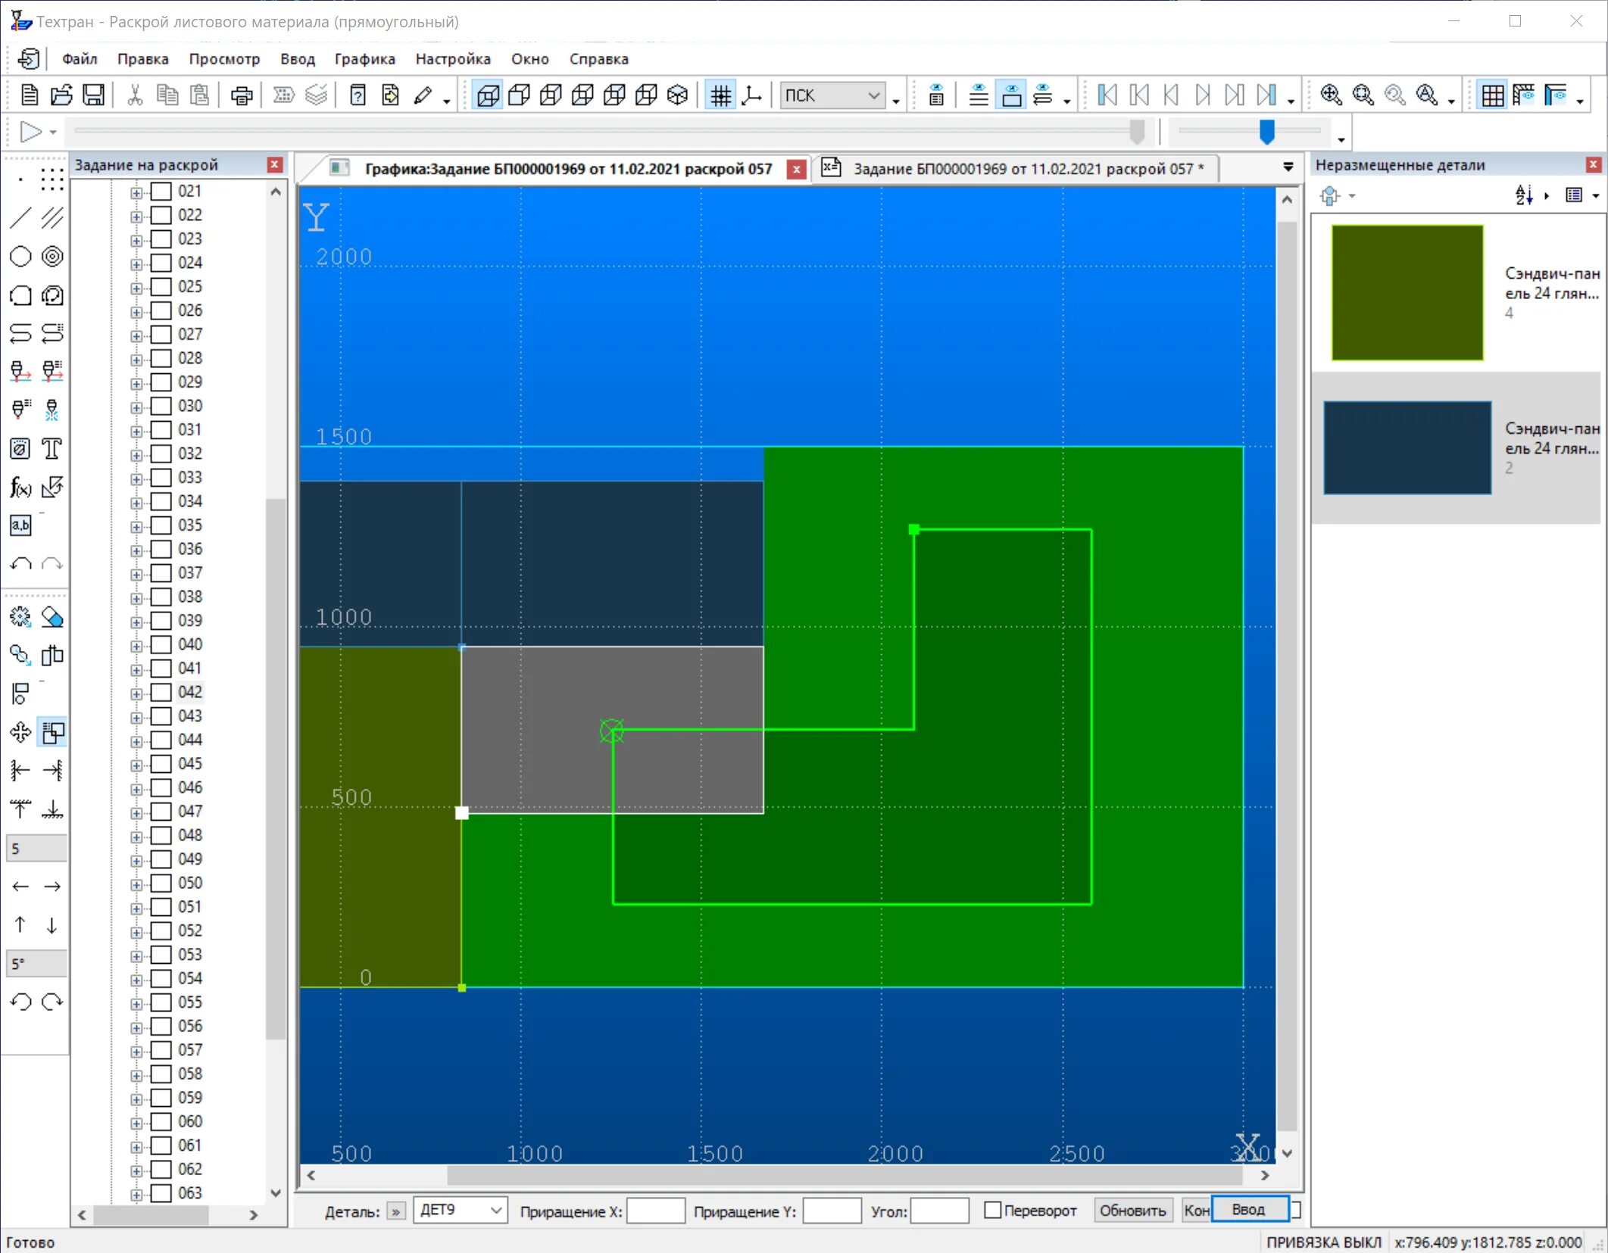Click the Cut scissors icon
The height and width of the screenshot is (1253, 1608).
tap(135, 95)
